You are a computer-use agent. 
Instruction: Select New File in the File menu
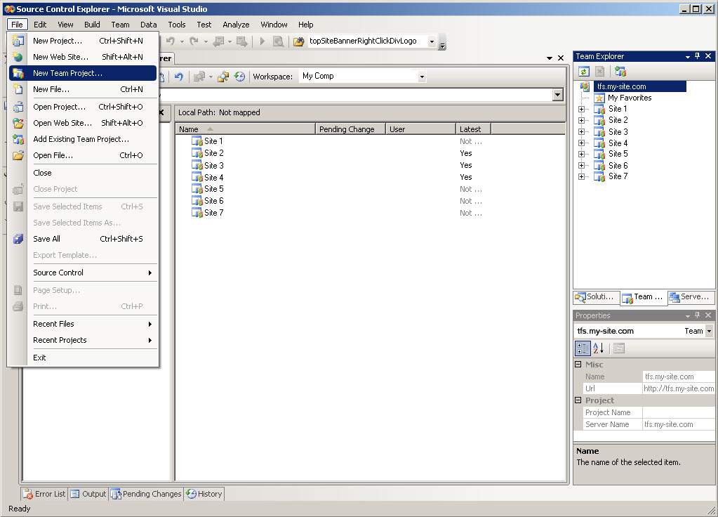[83, 89]
